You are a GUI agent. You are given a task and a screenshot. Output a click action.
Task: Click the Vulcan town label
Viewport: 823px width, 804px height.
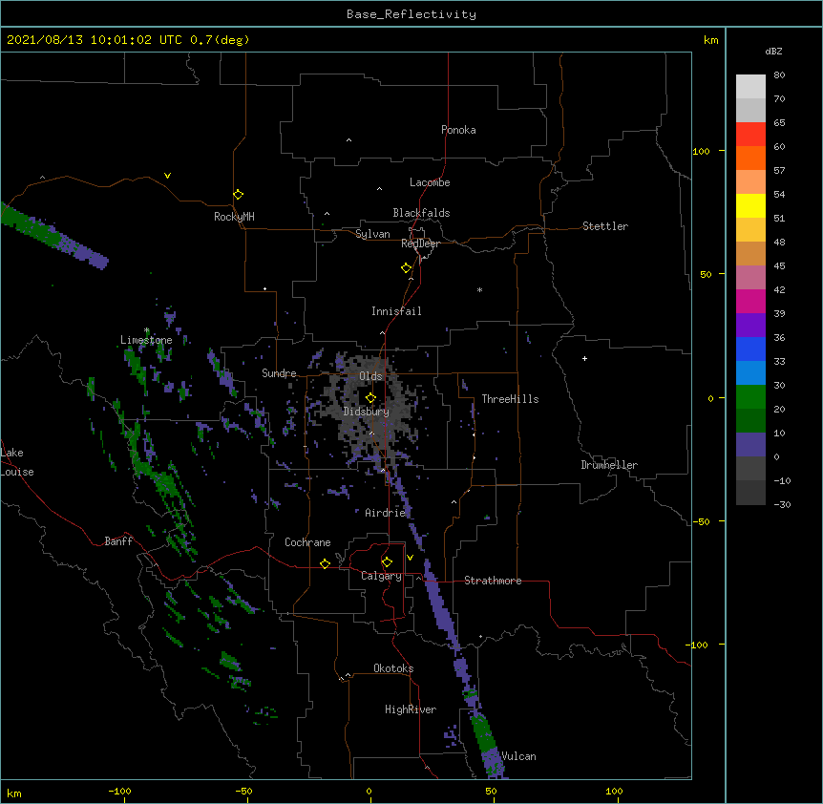coord(518,756)
